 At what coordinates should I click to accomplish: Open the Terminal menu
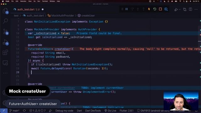point(45,1)
